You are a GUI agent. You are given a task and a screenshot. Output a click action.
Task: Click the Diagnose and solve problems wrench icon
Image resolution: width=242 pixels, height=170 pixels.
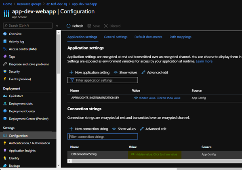click(5, 64)
